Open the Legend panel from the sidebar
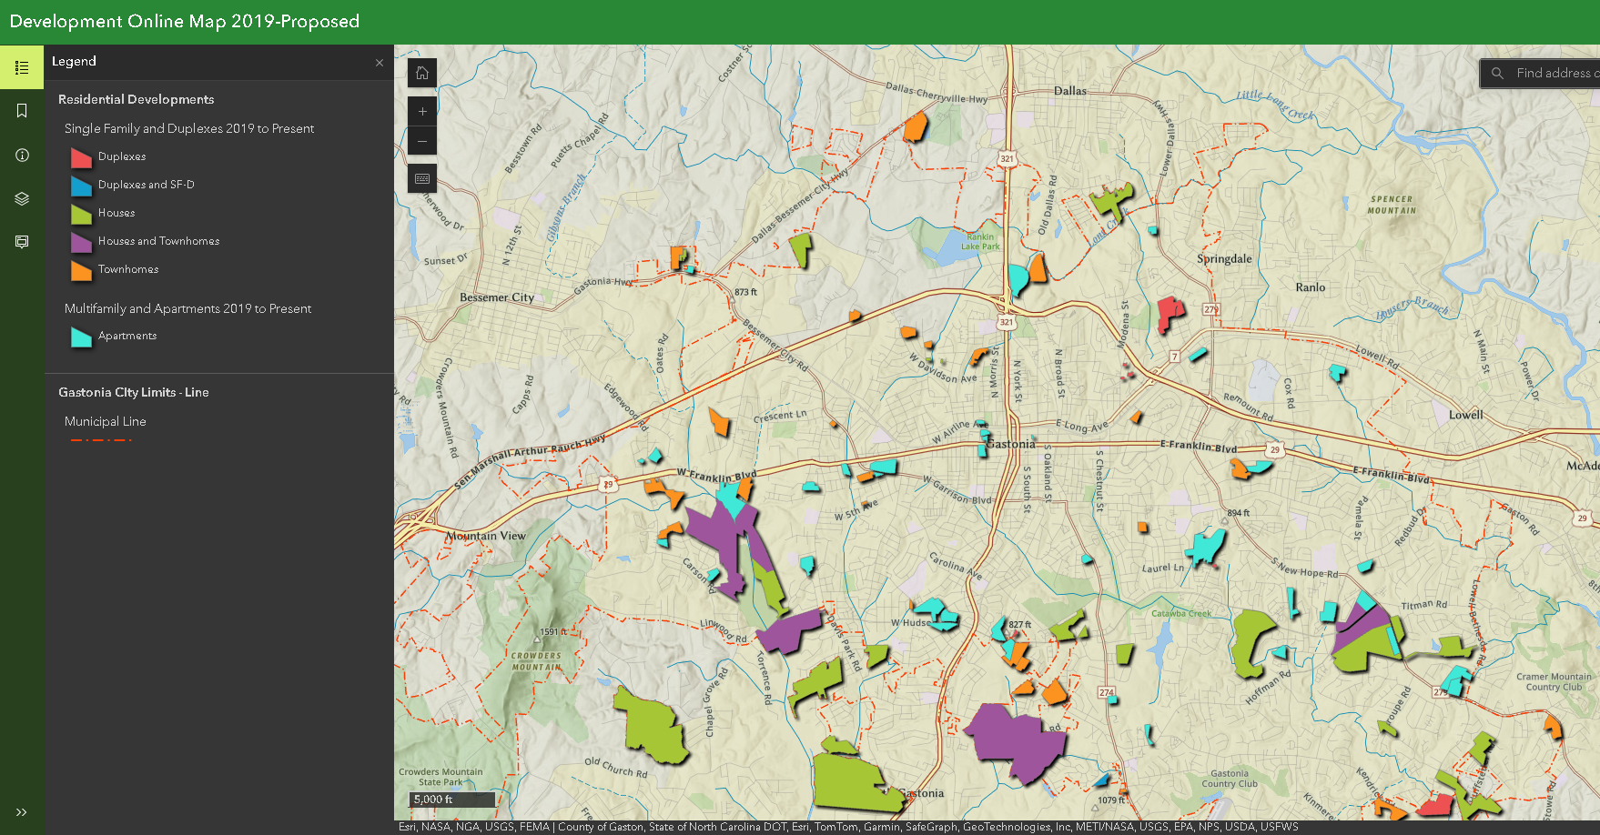Viewport: 1600px width, 835px height. pos(21,66)
